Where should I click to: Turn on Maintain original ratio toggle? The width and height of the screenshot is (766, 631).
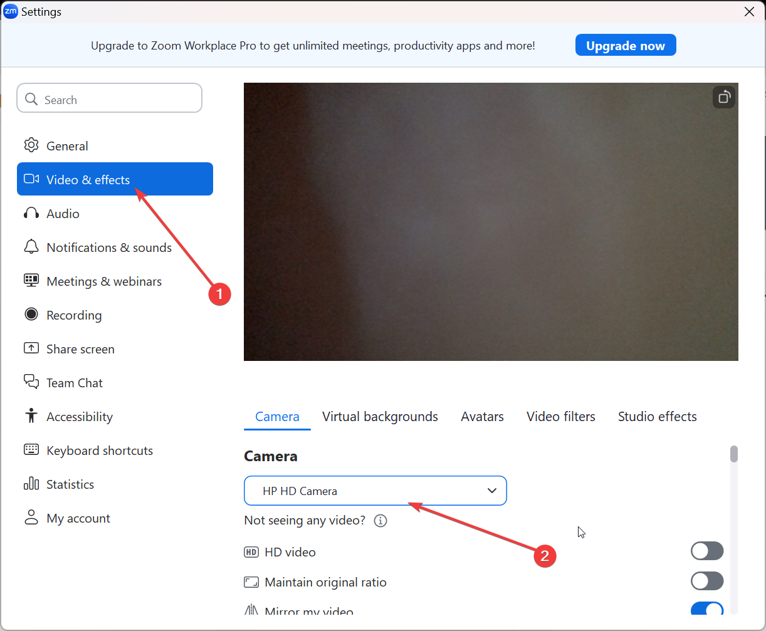707,581
